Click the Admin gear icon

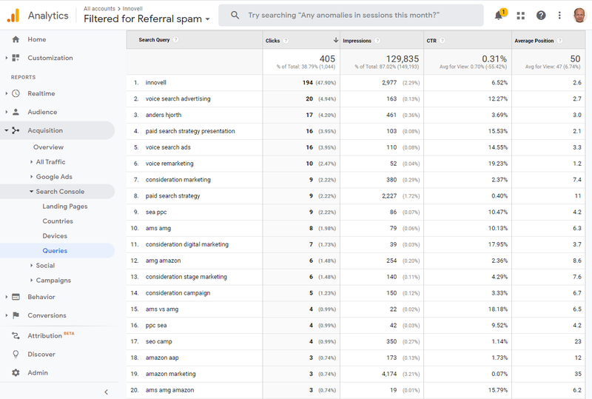pos(16,372)
